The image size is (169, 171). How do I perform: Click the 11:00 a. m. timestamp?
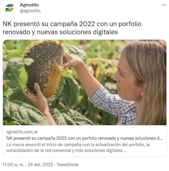pyautogui.click(x=13, y=165)
